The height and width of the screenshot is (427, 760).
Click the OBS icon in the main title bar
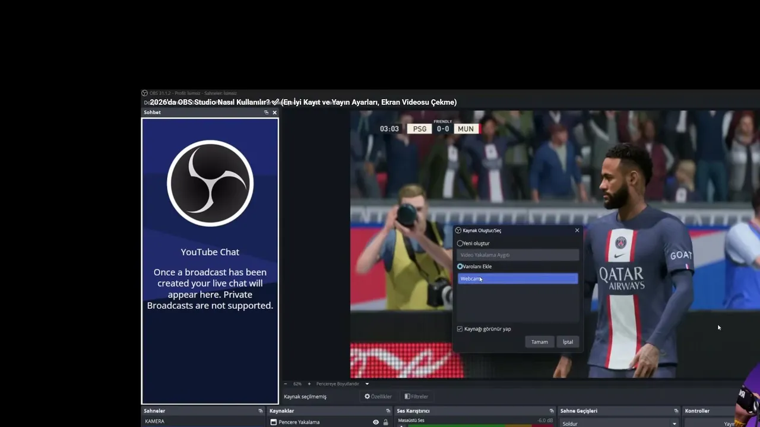[144, 93]
